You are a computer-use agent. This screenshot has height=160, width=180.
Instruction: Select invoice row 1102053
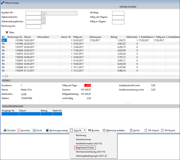[90, 64]
